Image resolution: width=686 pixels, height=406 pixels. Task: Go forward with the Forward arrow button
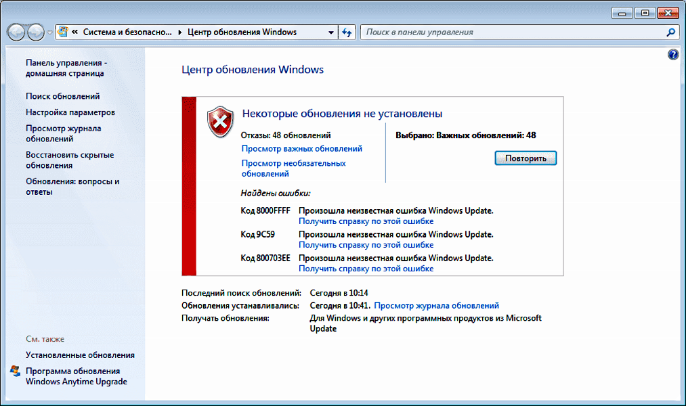36,32
